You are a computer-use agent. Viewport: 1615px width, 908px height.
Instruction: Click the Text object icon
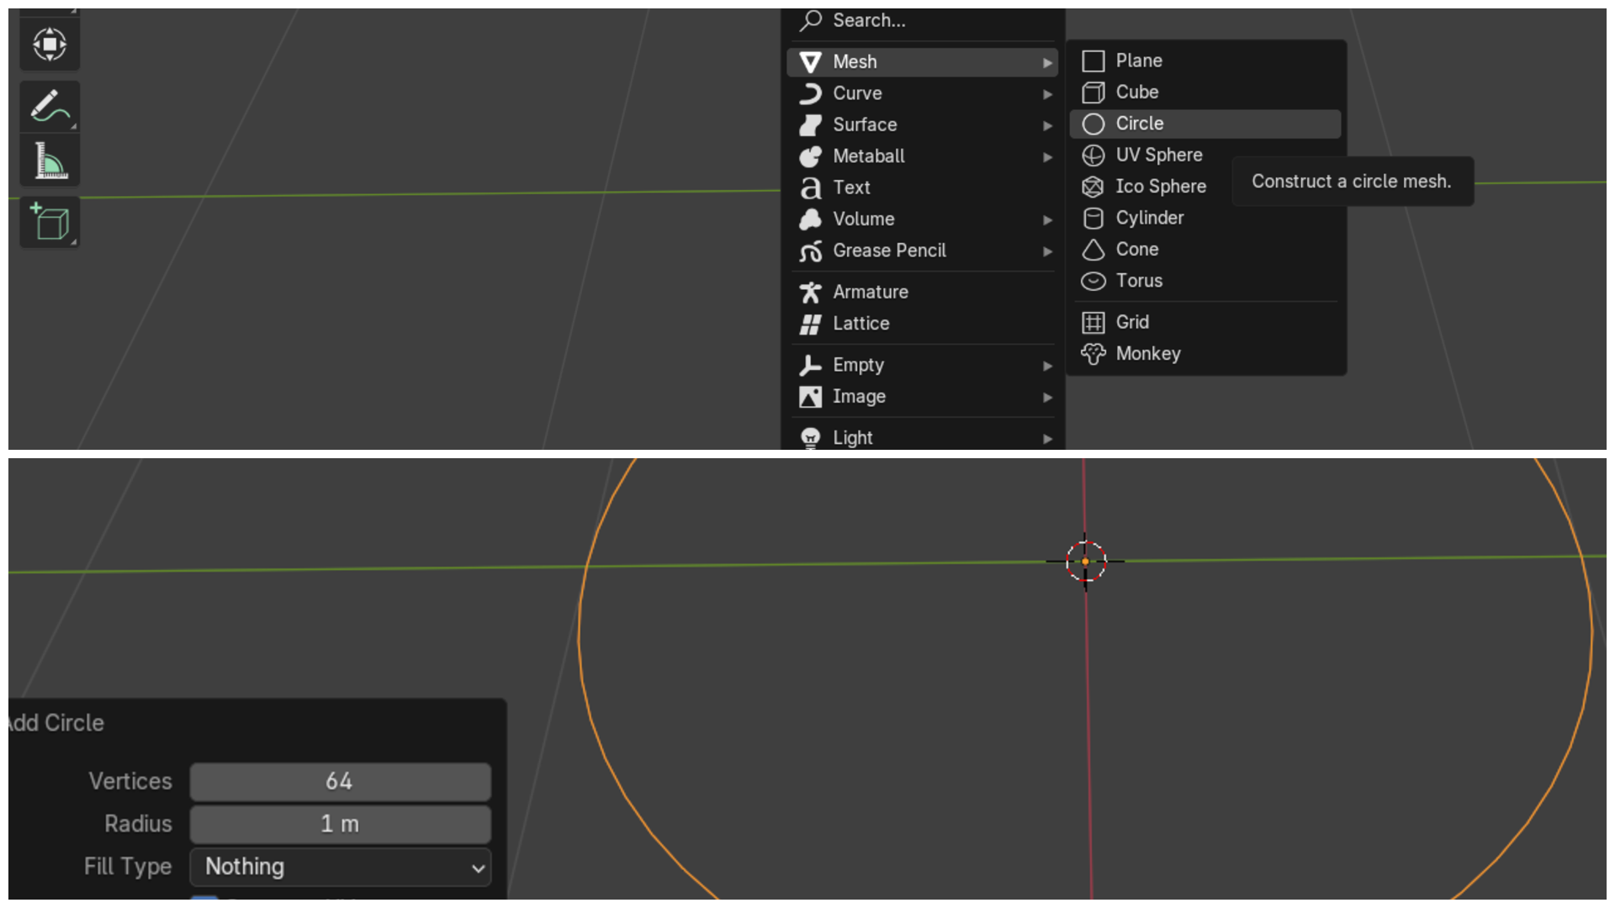[810, 187]
